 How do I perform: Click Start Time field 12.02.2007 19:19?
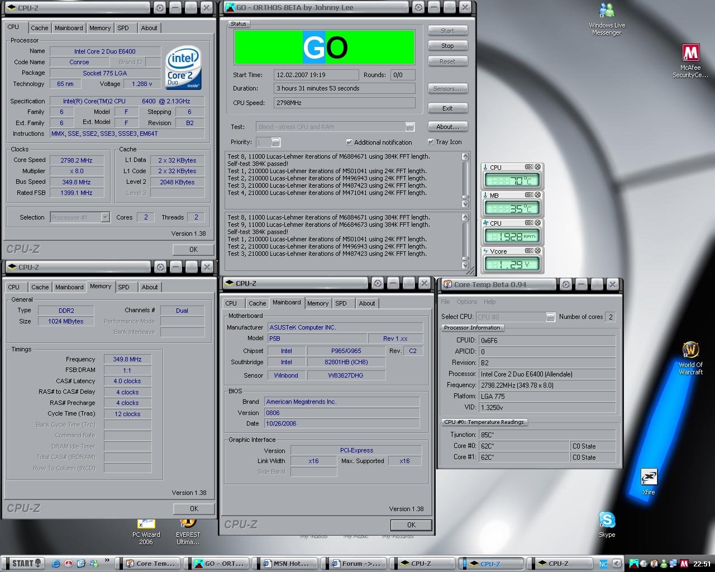coord(316,75)
